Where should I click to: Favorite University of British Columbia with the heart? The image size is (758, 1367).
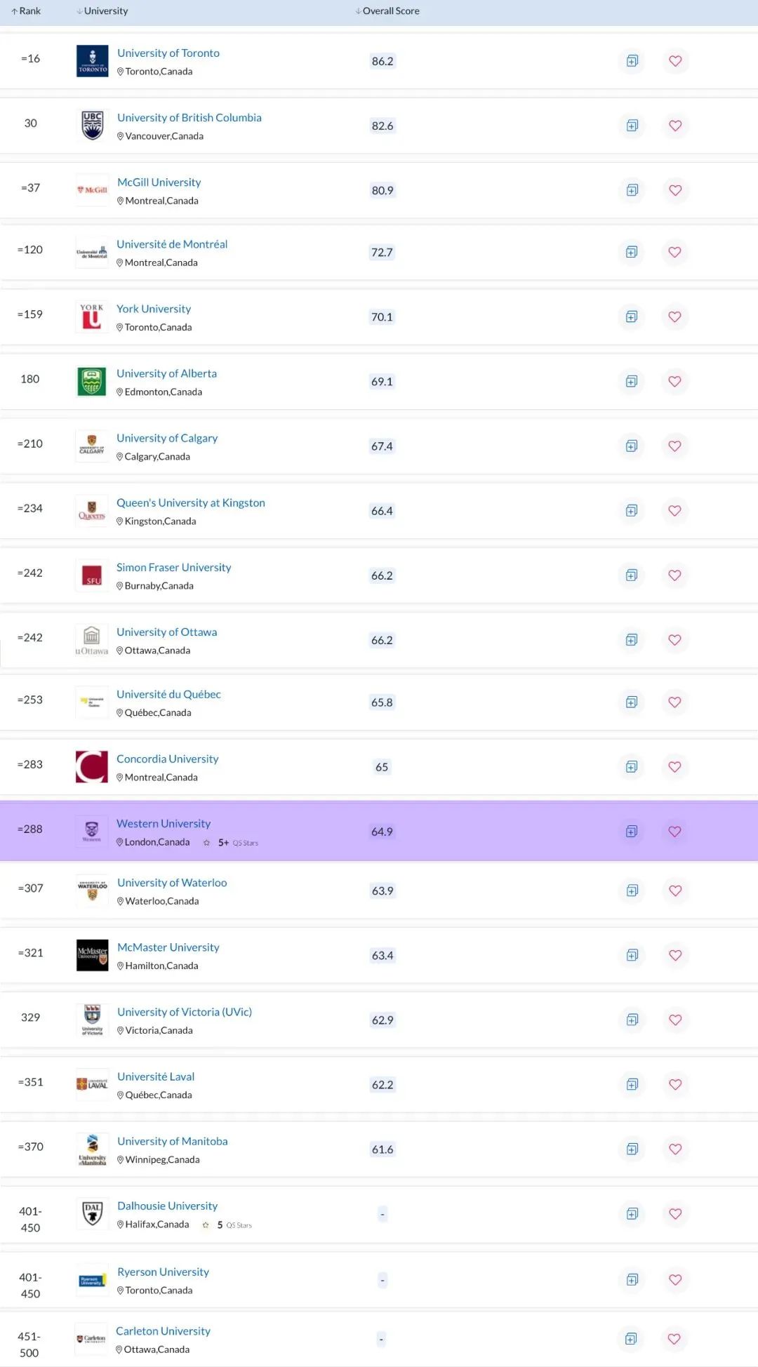(x=674, y=126)
